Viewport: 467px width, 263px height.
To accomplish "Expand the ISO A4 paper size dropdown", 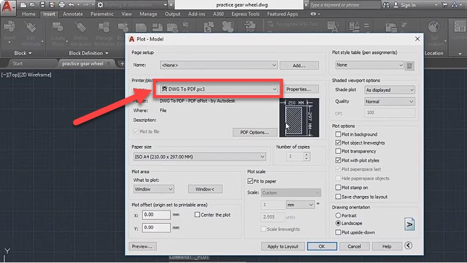I will pos(200,156).
